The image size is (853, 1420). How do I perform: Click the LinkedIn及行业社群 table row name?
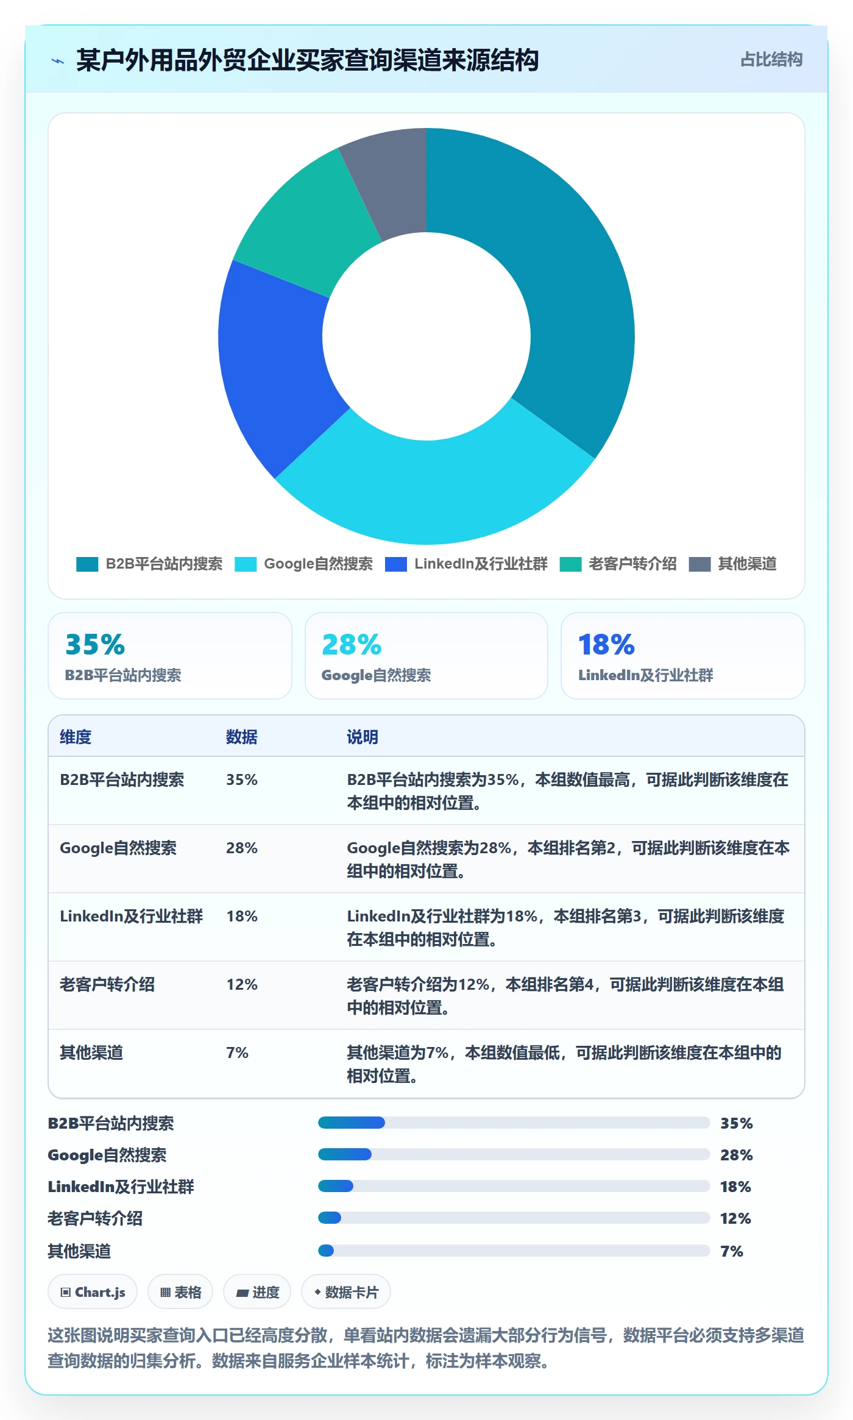(131, 916)
